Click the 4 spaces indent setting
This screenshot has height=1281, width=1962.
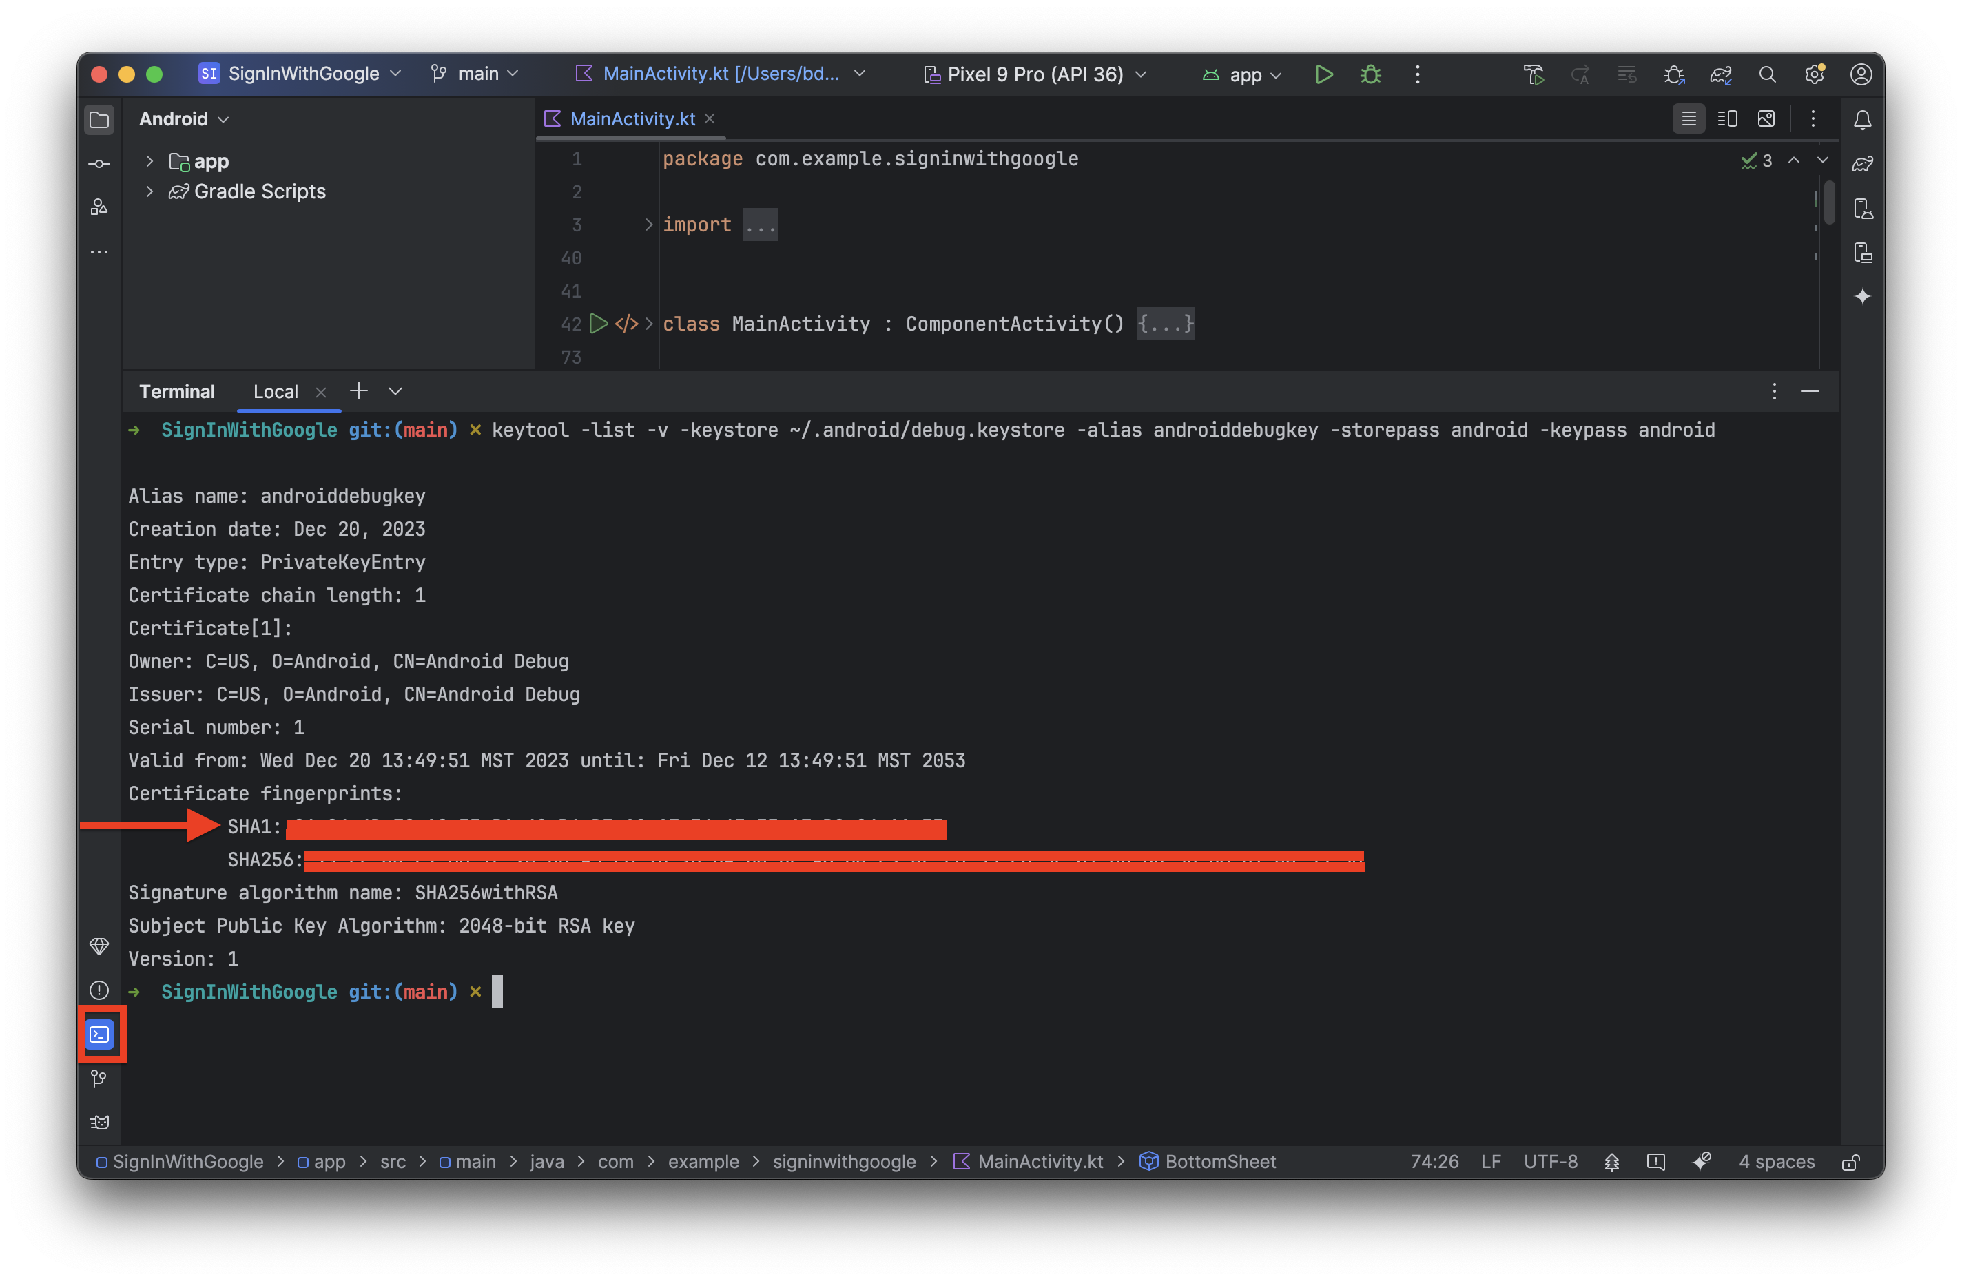pyautogui.click(x=1776, y=1161)
